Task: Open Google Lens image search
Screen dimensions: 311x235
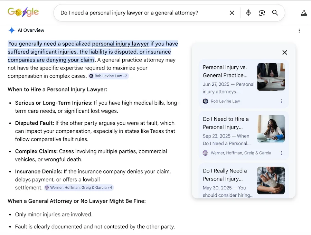Action: pyautogui.click(x=262, y=12)
